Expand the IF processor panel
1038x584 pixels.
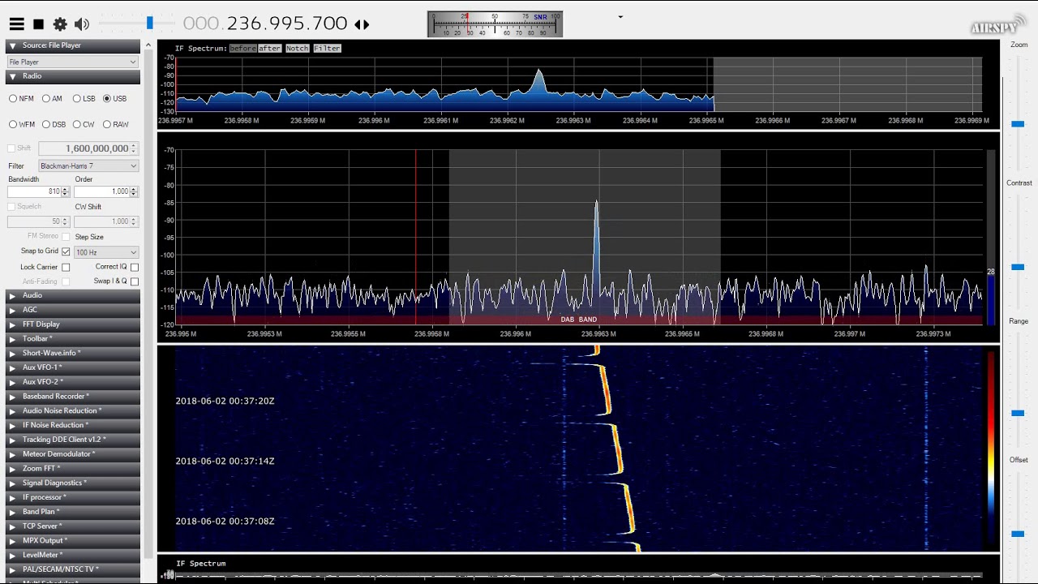point(73,497)
